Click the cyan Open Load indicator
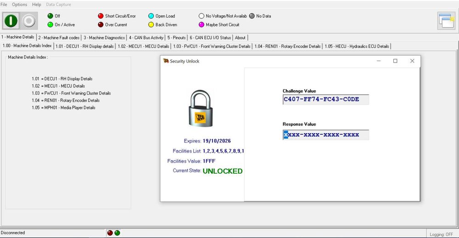This screenshot has width=459, height=238. (x=151, y=16)
